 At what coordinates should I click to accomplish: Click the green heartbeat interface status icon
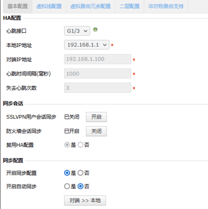pos(95,29)
